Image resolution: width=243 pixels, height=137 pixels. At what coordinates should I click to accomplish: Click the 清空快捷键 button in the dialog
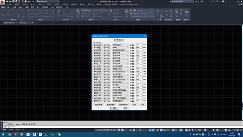98,105
